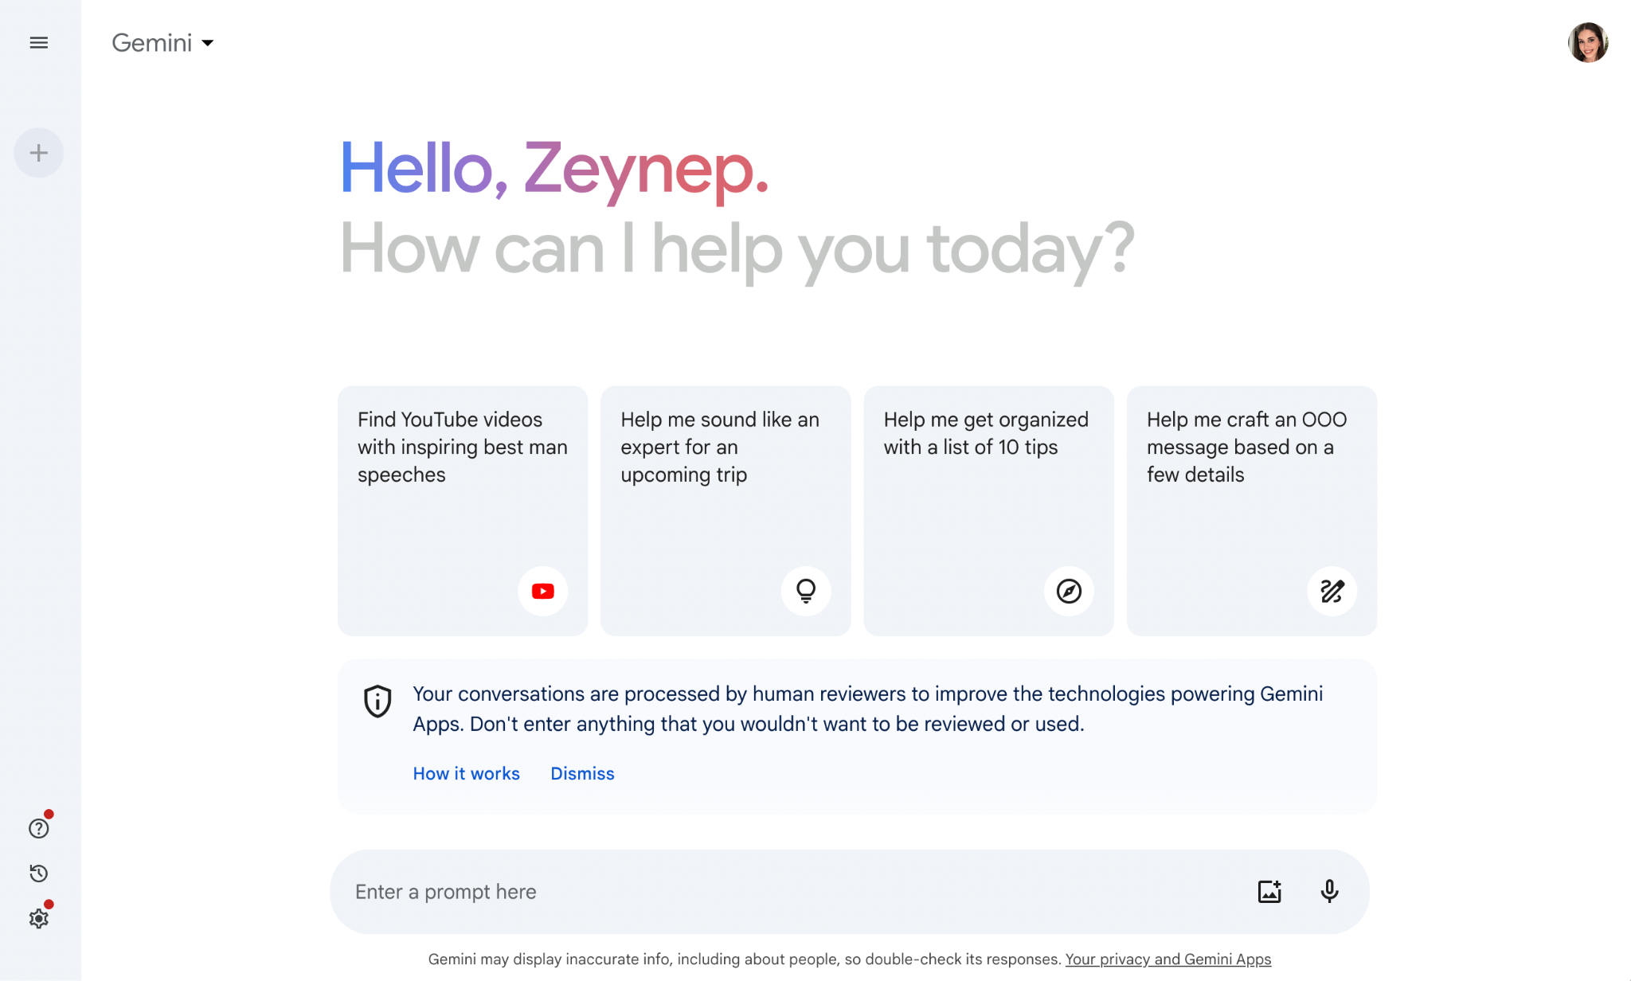
Task: Open the hamburger main menu
Action: click(x=38, y=43)
